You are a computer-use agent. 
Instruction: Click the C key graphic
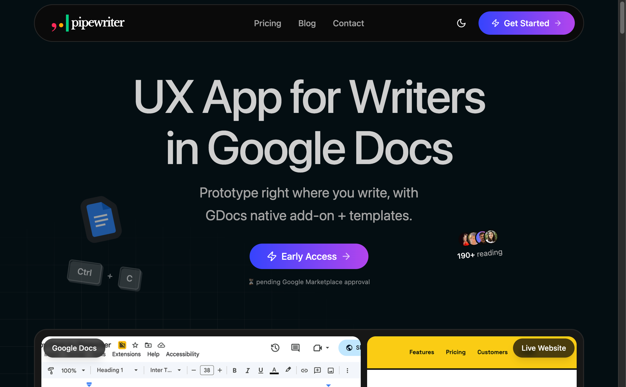pyautogui.click(x=130, y=279)
